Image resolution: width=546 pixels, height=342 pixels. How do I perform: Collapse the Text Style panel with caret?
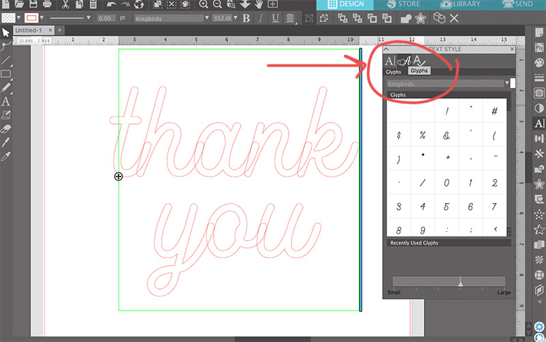click(386, 49)
